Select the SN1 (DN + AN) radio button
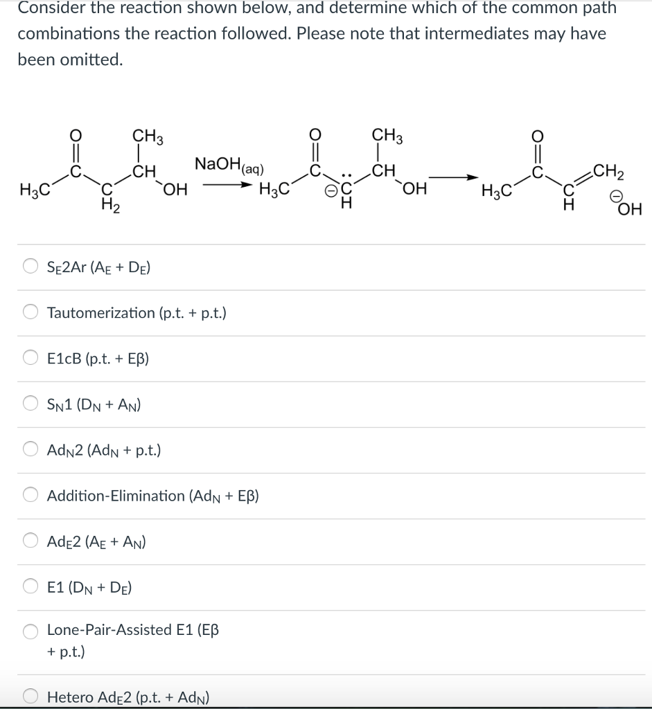 point(30,403)
